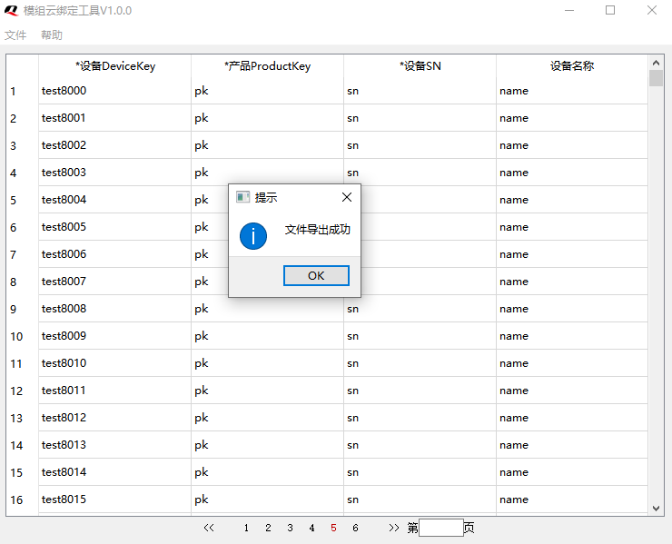Select row header number 8

coord(23,282)
